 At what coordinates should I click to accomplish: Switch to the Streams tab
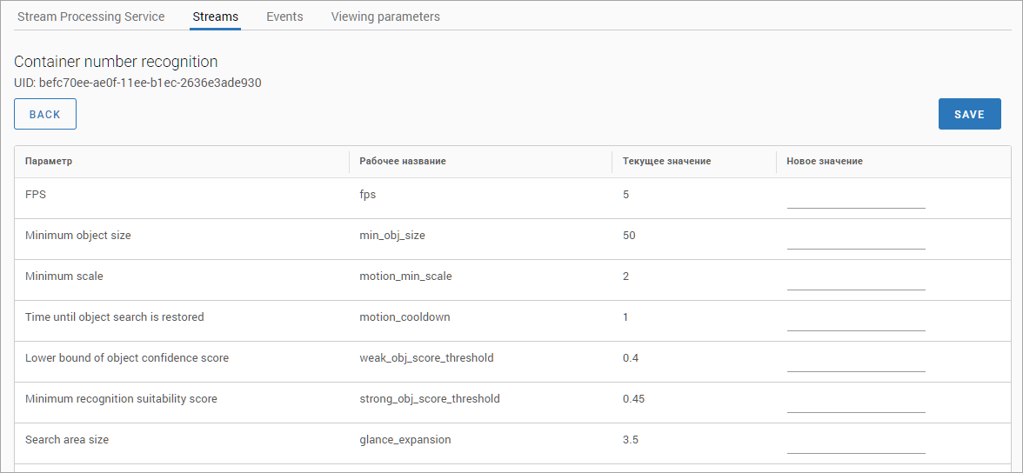(x=215, y=17)
